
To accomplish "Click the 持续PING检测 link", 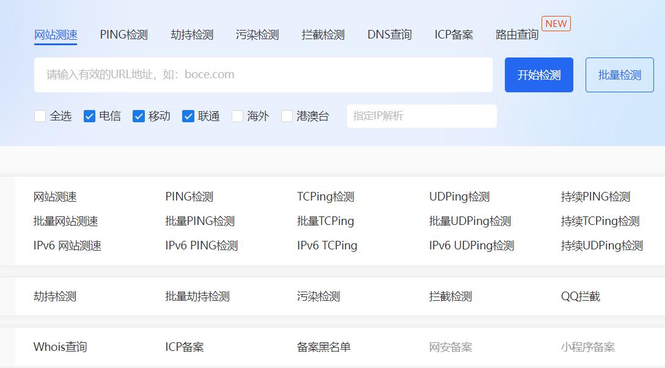I will coord(595,197).
